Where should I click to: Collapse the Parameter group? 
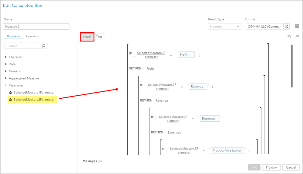[6, 85]
